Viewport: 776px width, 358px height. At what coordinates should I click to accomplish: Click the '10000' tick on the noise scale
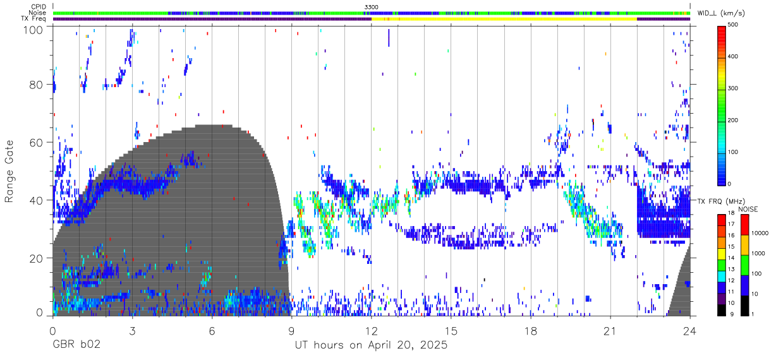[760, 234]
